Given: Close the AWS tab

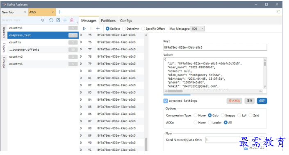Looking at the screenshot, I should click(x=52, y=12).
